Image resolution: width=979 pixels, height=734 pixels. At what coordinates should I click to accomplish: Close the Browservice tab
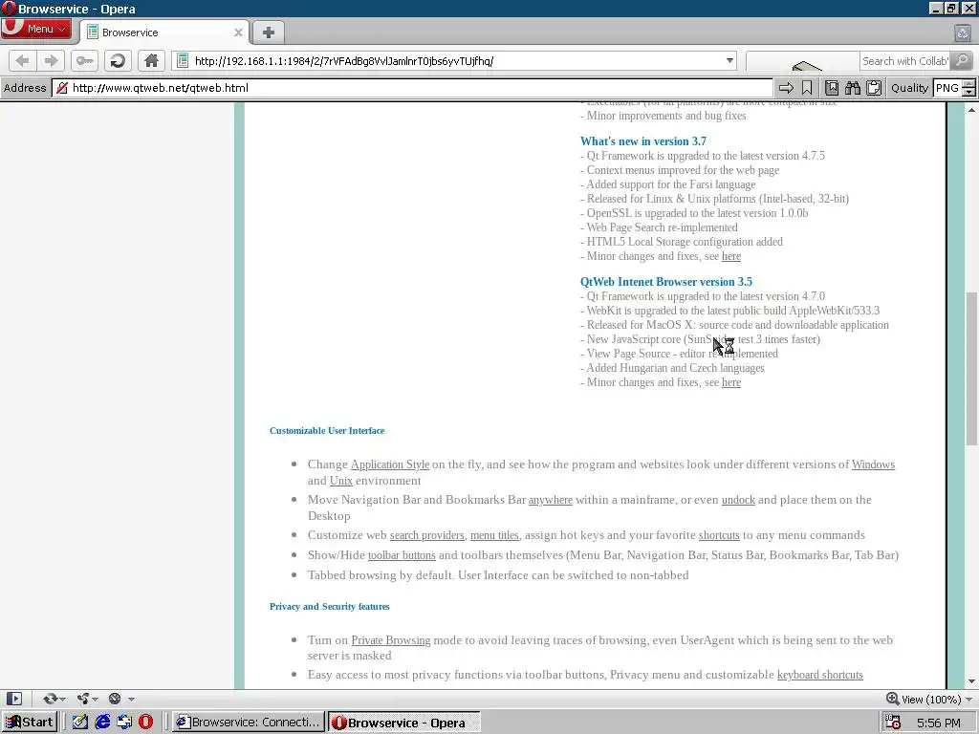[x=238, y=32]
